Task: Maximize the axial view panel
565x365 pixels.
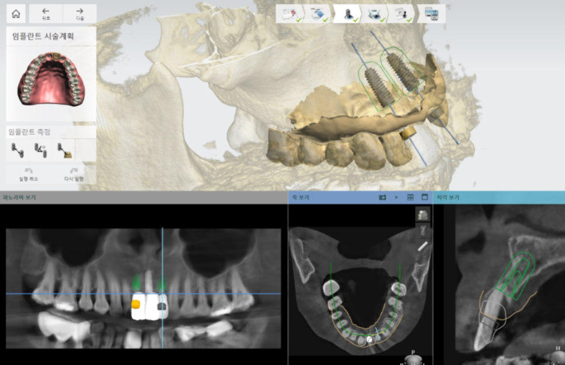Action: click(425, 198)
